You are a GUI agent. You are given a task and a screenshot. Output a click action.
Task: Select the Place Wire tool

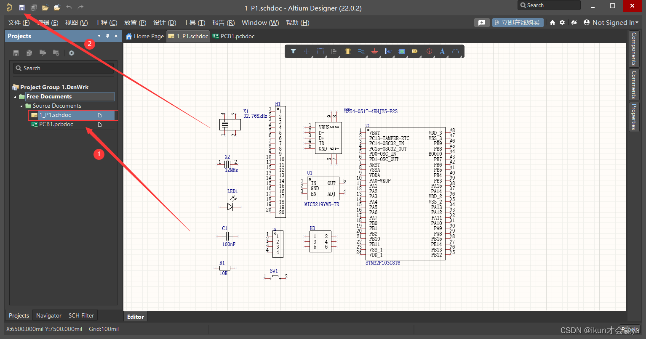[x=361, y=51]
